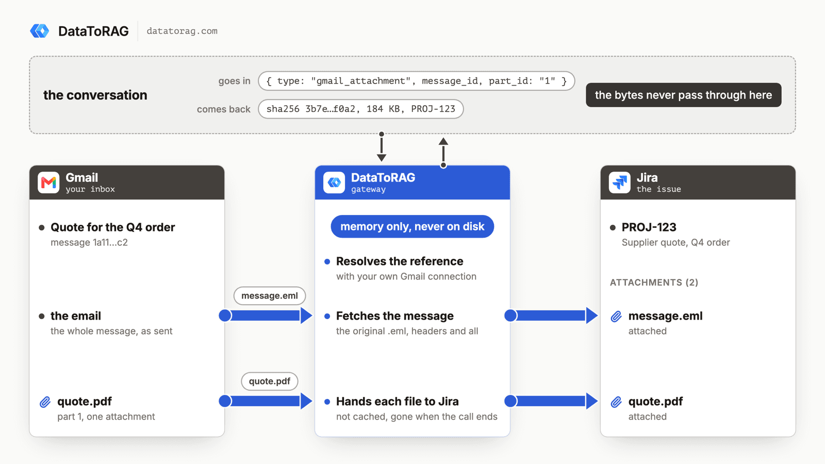Screen dimensions: 825x464
Task: Select "quote.pdf" file name in Gmail card
Action: point(85,402)
